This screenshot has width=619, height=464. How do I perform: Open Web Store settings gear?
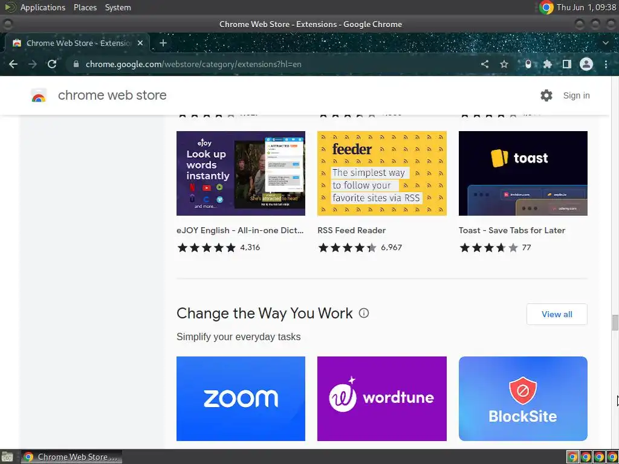(x=546, y=95)
